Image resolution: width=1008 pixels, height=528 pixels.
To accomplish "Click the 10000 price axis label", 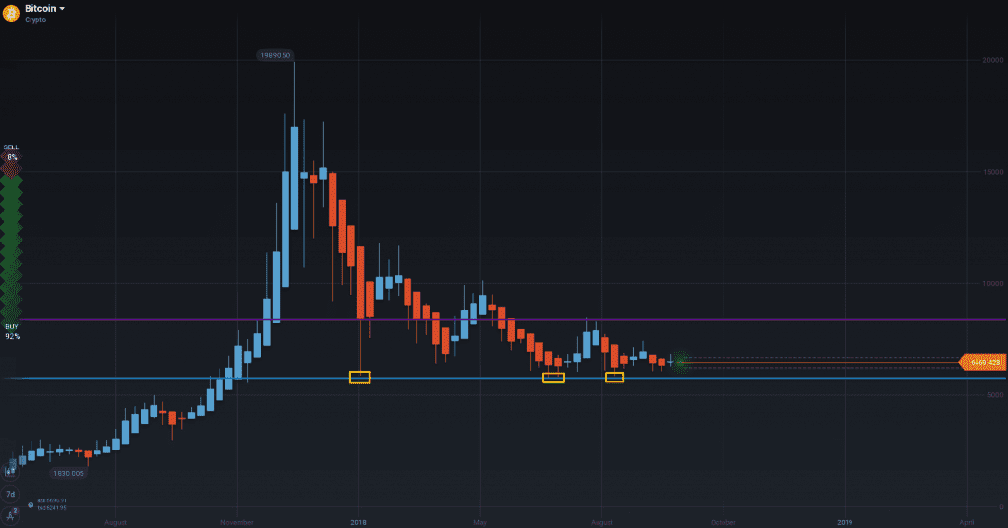I will point(992,283).
